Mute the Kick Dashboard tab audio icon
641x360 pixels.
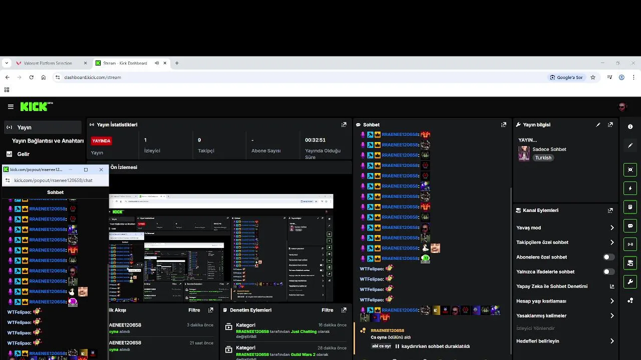coord(157,63)
